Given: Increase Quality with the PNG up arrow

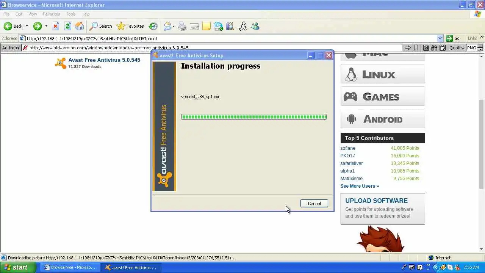Looking at the screenshot, I should pyautogui.click(x=480, y=46).
